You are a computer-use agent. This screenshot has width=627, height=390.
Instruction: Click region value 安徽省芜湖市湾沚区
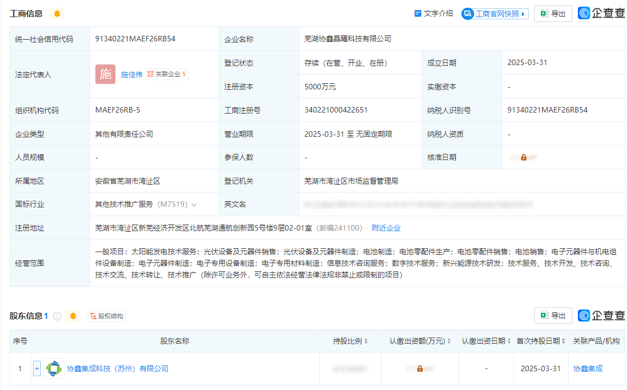click(127, 181)
